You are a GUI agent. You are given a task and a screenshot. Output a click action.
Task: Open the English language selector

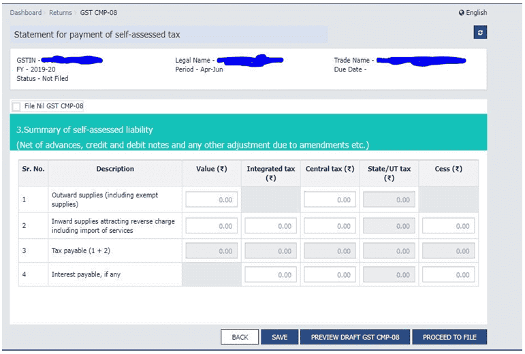coord(476,13)
